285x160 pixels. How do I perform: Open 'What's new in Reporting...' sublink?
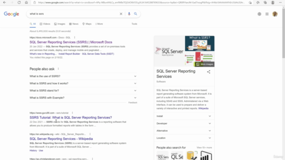point(43,54)
